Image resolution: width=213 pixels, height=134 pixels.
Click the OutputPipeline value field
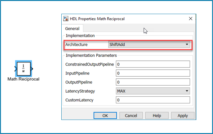pyautogui.click(x=153, y=82)
